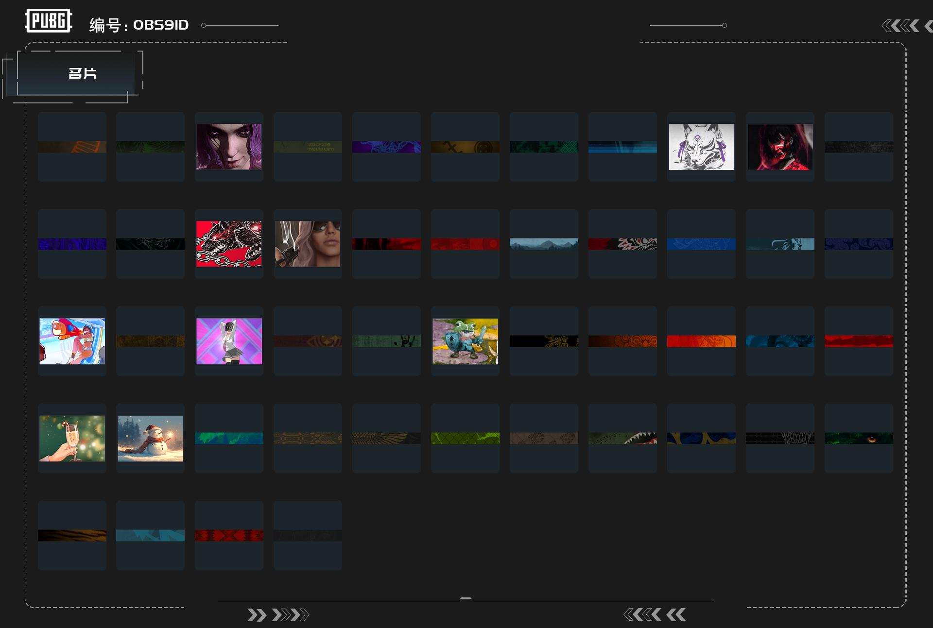Select the orange ladder-pattern nameplate
The height and width of the screenshot is (628, 933).
pos(72,147)
